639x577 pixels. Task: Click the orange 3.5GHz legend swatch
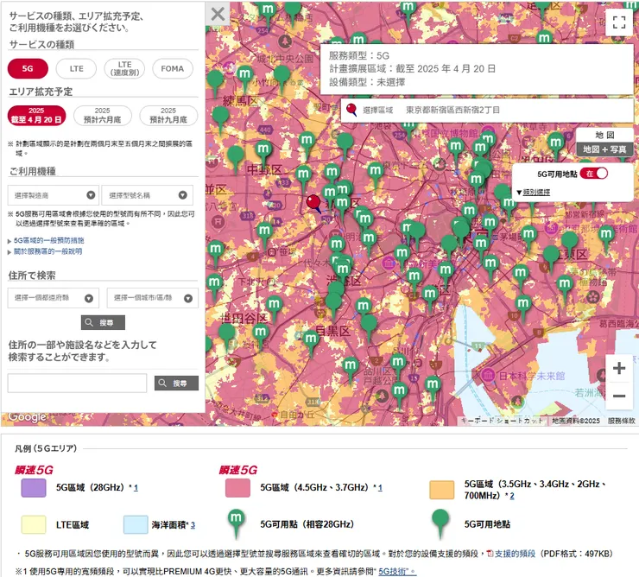(x=442, y=490)
